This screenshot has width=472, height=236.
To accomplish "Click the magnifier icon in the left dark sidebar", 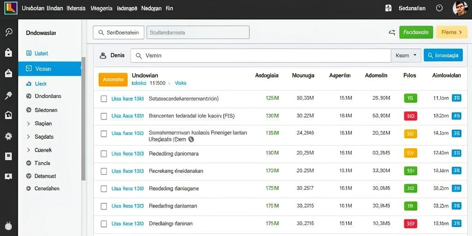I will point(9,33).
